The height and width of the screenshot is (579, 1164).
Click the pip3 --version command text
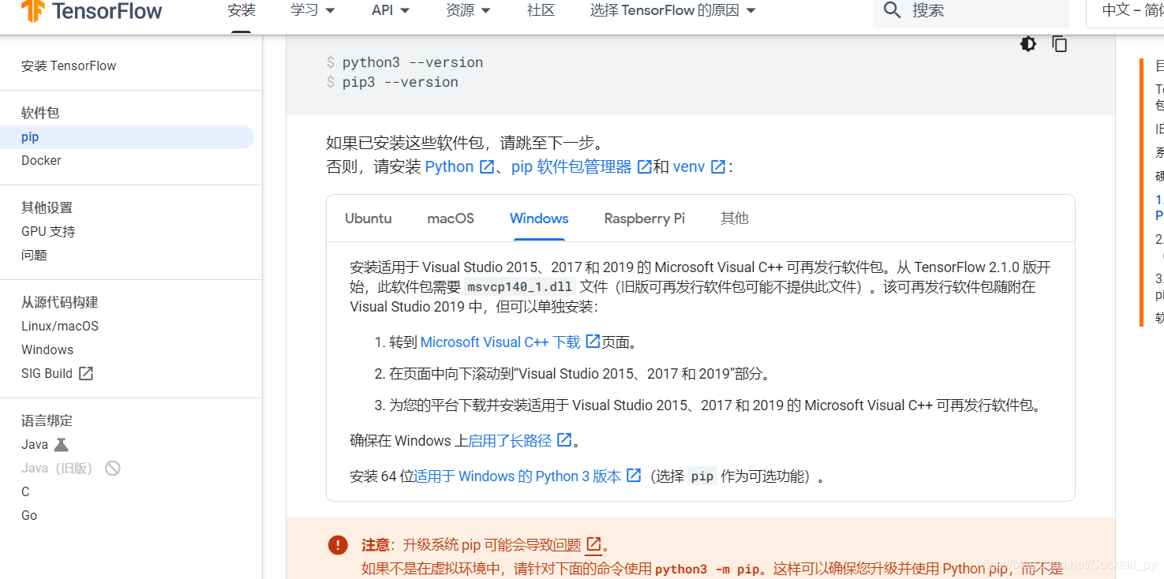tap(400, 82)
